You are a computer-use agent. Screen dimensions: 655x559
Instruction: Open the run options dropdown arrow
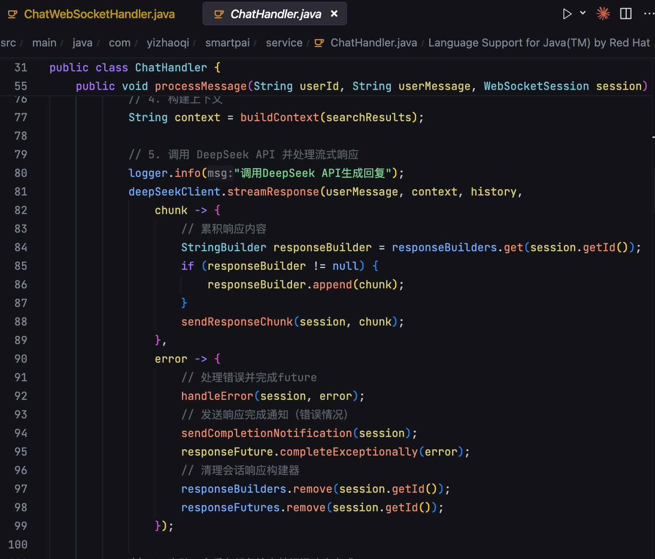click(x=583, y=13)
